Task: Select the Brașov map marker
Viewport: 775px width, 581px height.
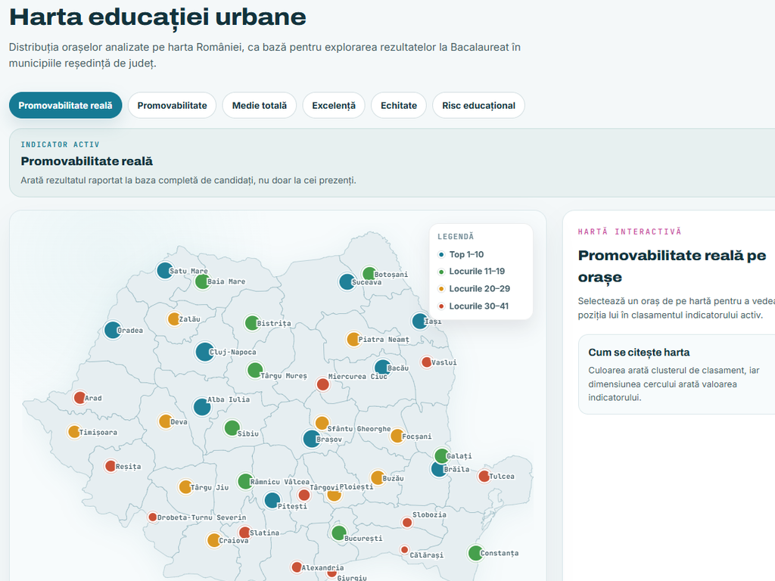Action: (311, 439)
